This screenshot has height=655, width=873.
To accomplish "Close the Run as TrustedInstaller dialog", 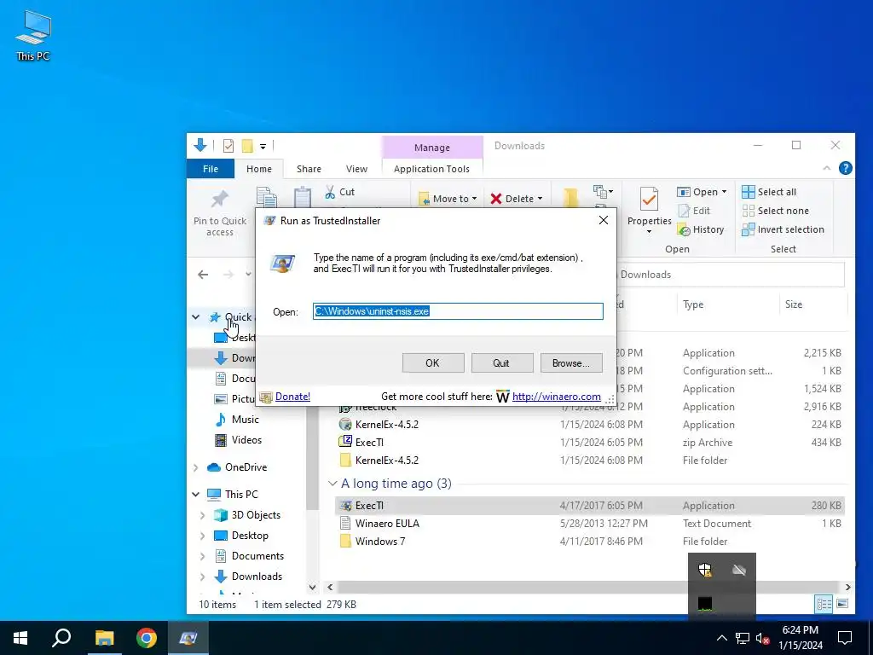I will (x=603, y=221).
